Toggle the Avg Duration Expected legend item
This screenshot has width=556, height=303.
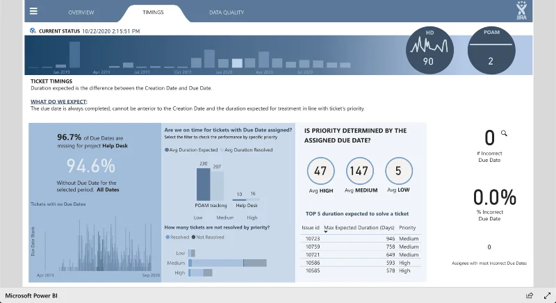coord(191,150)
